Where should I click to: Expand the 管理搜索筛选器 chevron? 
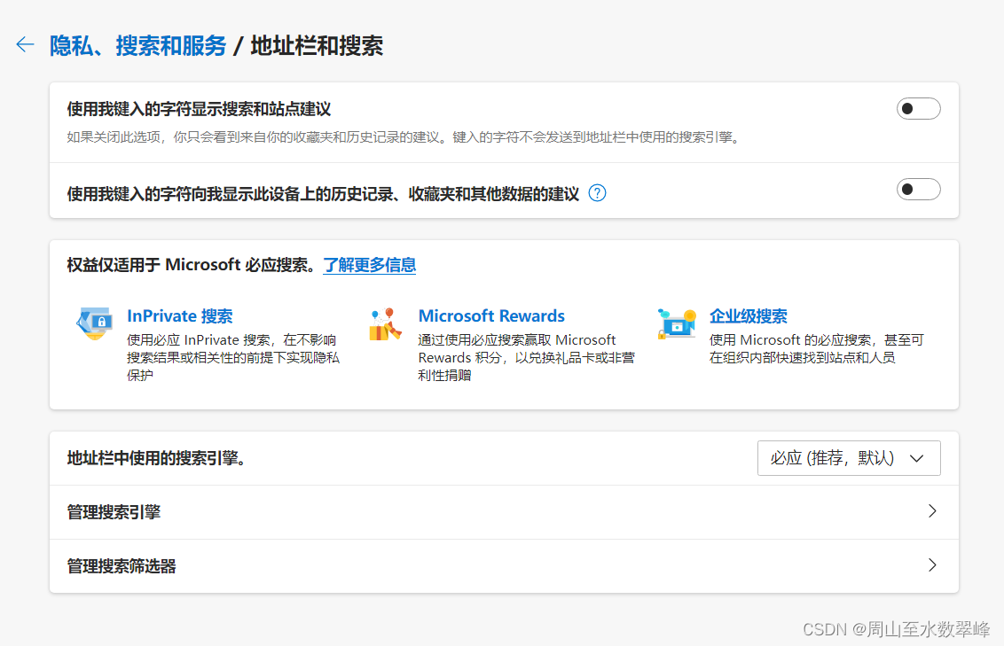(x=932, y=564)
